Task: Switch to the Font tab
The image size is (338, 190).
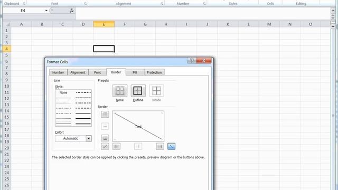Action: (x=97, y=72)
